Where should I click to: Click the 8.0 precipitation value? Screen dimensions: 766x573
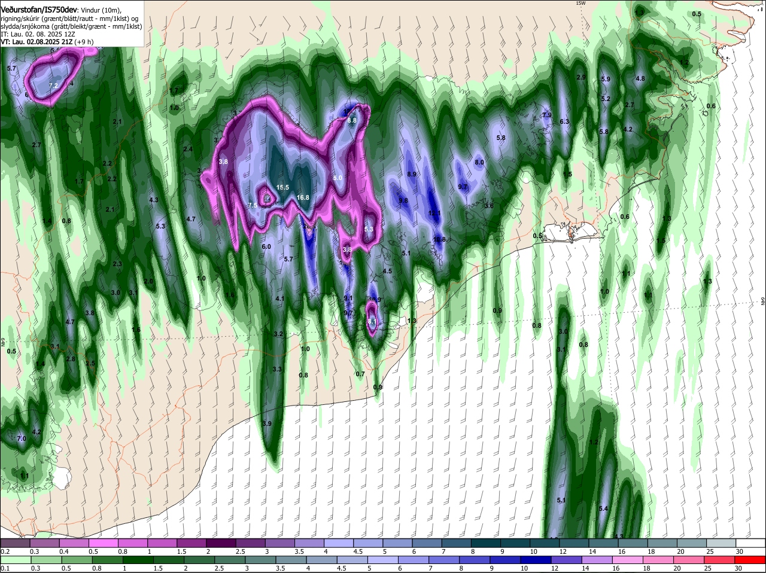tap(479, 162)
